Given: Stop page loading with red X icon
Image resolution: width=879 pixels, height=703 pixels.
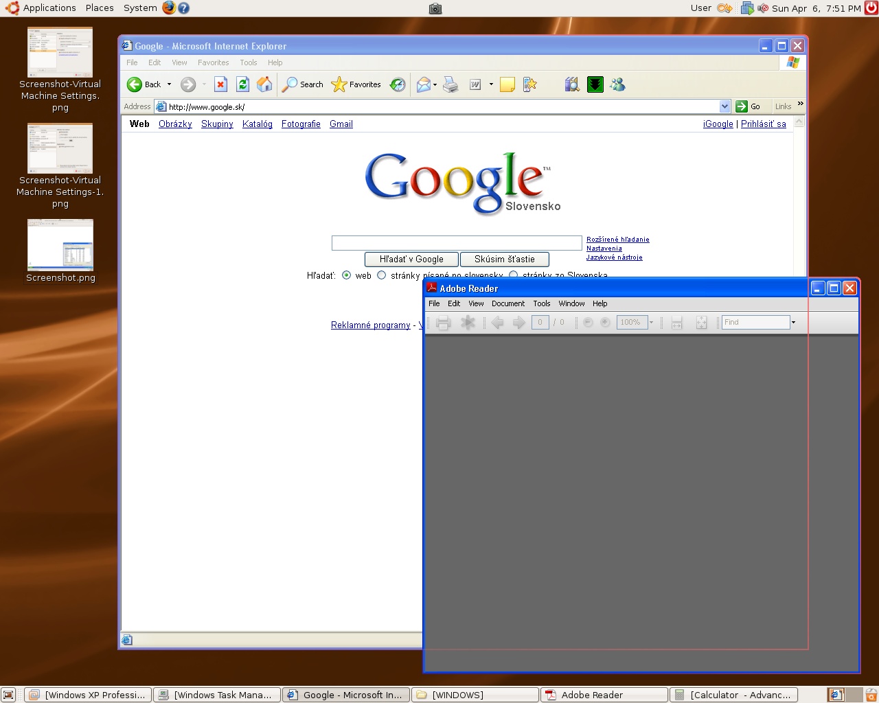Looking at the screenshot, I should click(220, 84).
